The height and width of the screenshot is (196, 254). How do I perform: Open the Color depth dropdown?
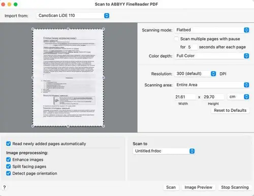212,56
